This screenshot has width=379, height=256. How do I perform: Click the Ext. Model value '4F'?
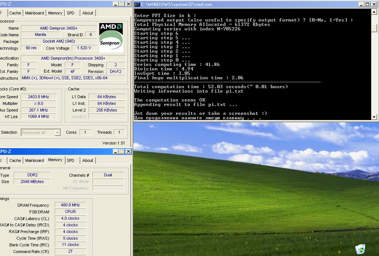73,72
